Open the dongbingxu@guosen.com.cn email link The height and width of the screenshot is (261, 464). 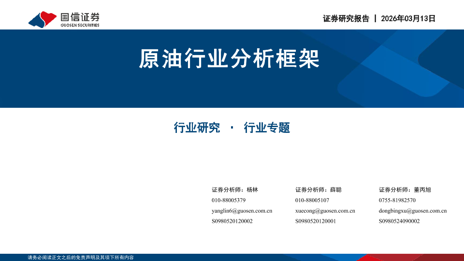pos(413,211)
